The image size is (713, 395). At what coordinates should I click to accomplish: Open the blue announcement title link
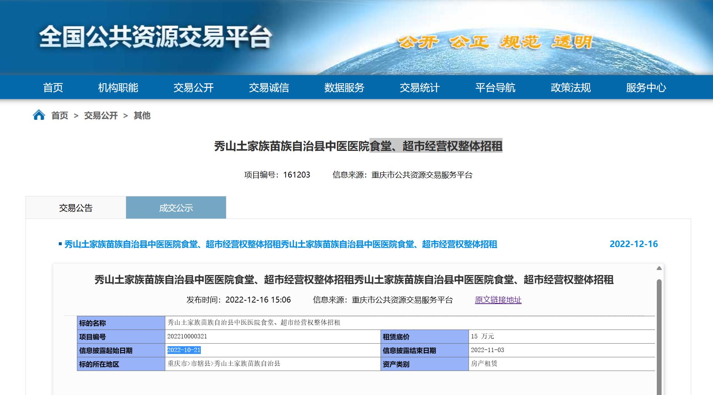281,244
